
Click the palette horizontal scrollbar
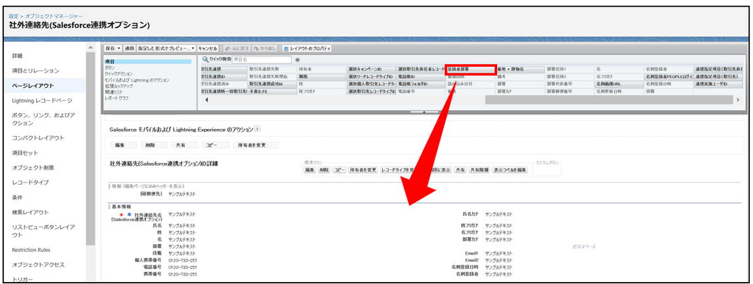[609, 99]
